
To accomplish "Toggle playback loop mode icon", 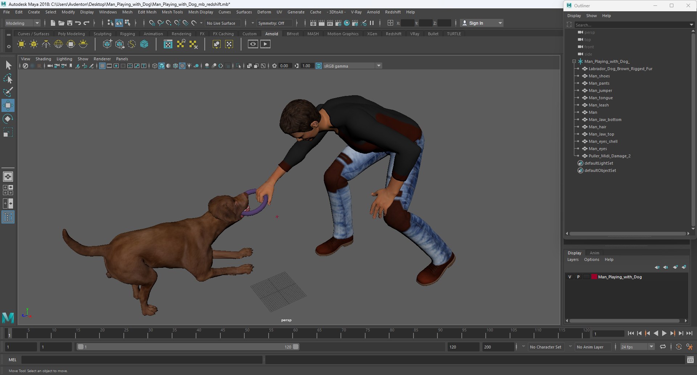I will pyautogui.click(x=663, y=347).
